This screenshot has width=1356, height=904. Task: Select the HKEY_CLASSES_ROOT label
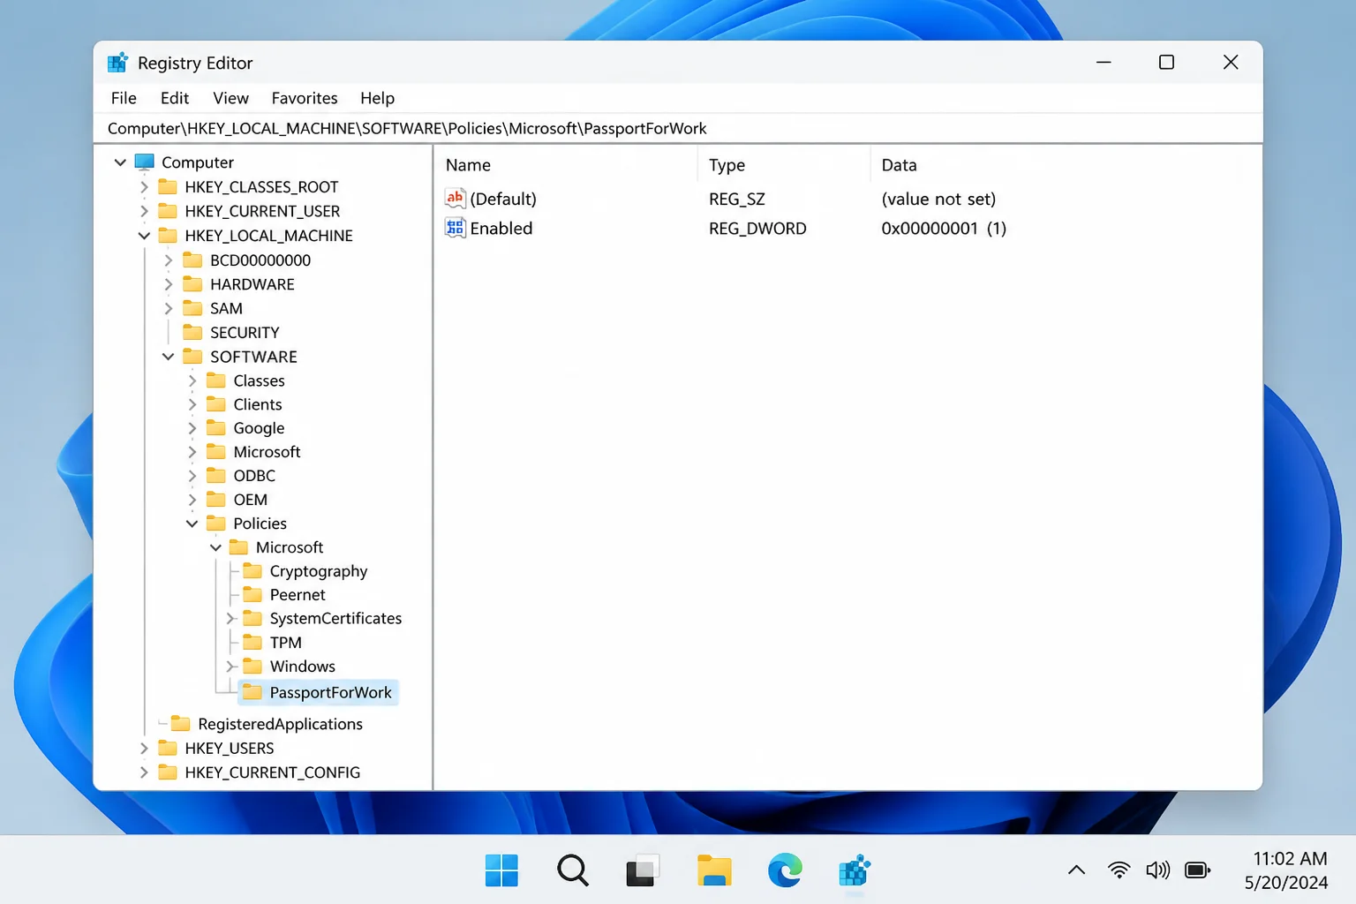point(261,187)
